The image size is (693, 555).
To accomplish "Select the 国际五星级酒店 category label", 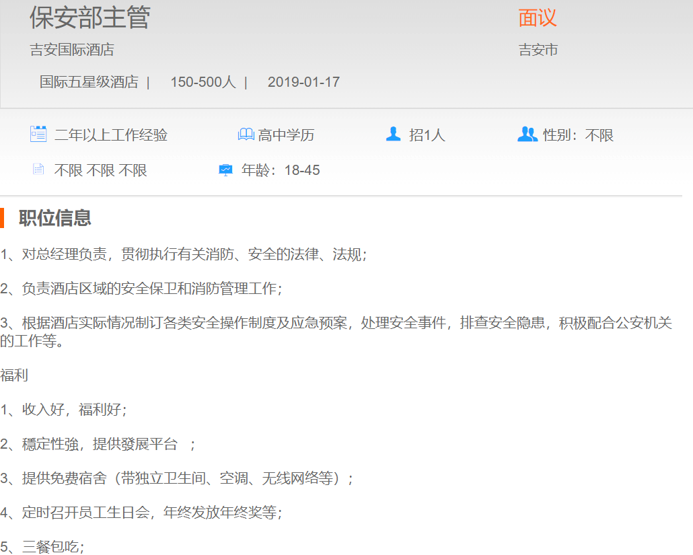I will point(89,82).
